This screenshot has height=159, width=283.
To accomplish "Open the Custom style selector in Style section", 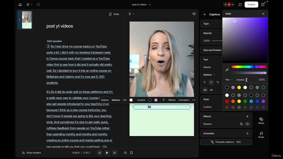I will click(207, 107).
